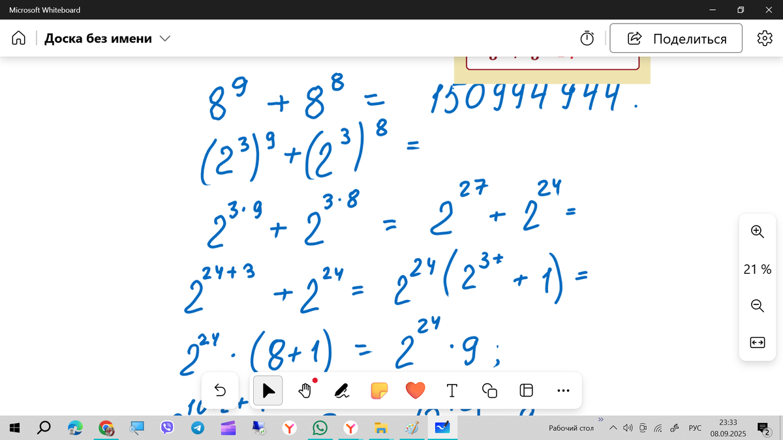Click the board title 'Доска без имени'

[98, 38]
